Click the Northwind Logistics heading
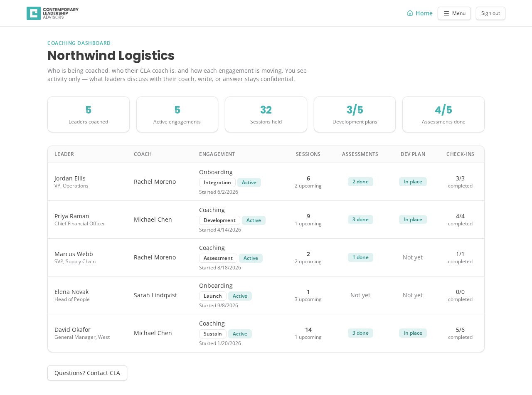This screenshot has width=532, height=395. (x=111, y=56)
